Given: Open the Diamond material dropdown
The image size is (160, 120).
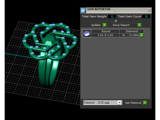Looking at the screenshot, I should pyautogui.click(x=120, y=102).
